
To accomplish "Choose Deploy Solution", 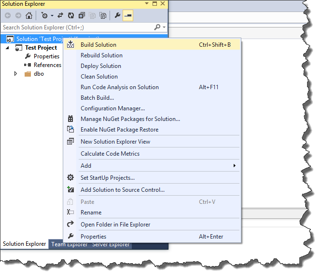I will (x=152, y=66).
